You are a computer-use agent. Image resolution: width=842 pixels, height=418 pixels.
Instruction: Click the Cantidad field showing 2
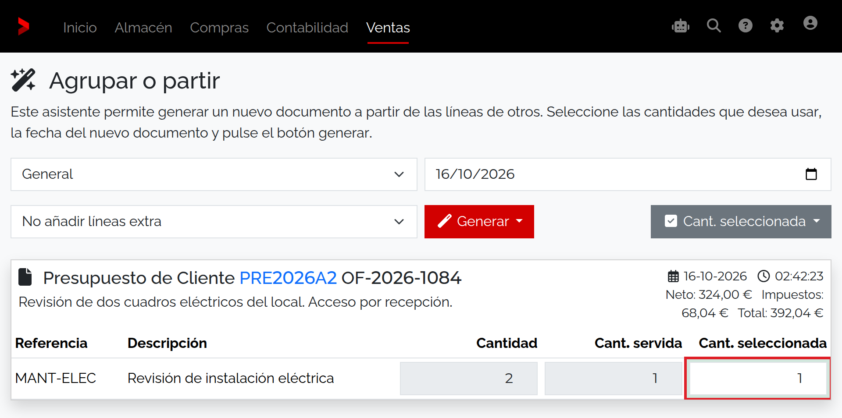pyautogui.click(x=469, y=378)
